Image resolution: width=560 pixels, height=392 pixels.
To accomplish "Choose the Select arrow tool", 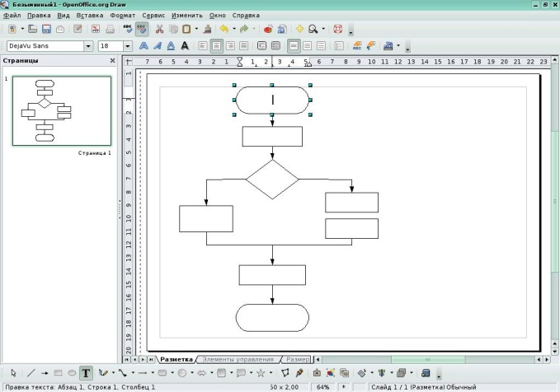I will pyautogui.click(x=13, y=373).
